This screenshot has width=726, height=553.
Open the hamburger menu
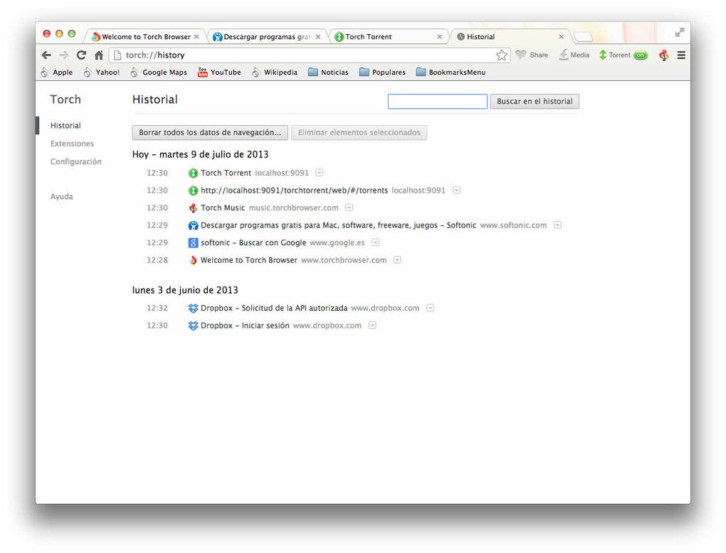[x=681, y=55]
